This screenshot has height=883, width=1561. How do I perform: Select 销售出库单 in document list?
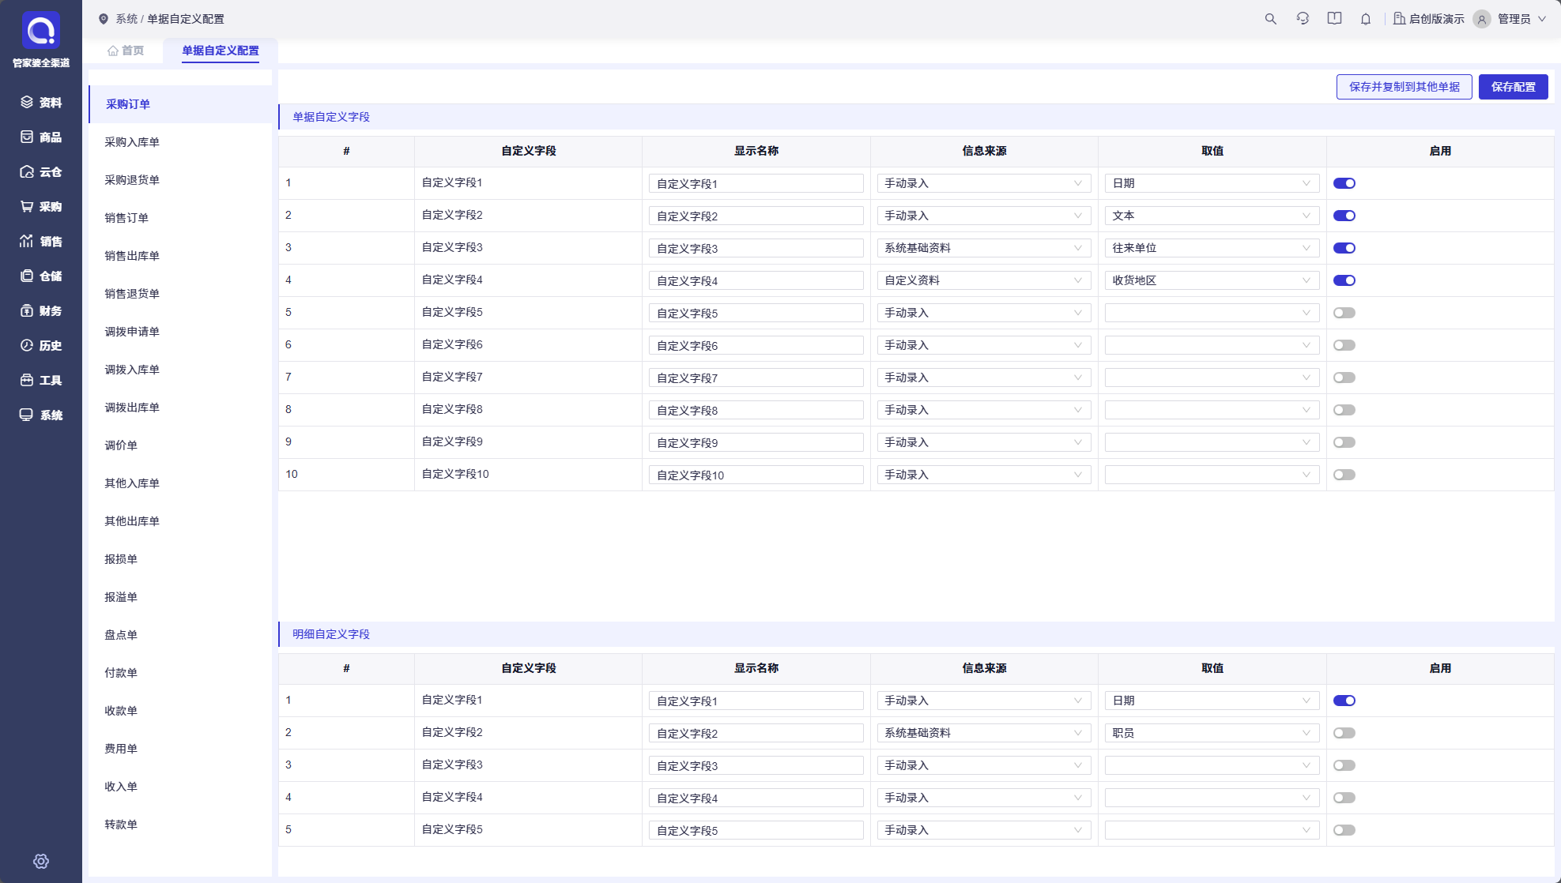pos(180,256)
